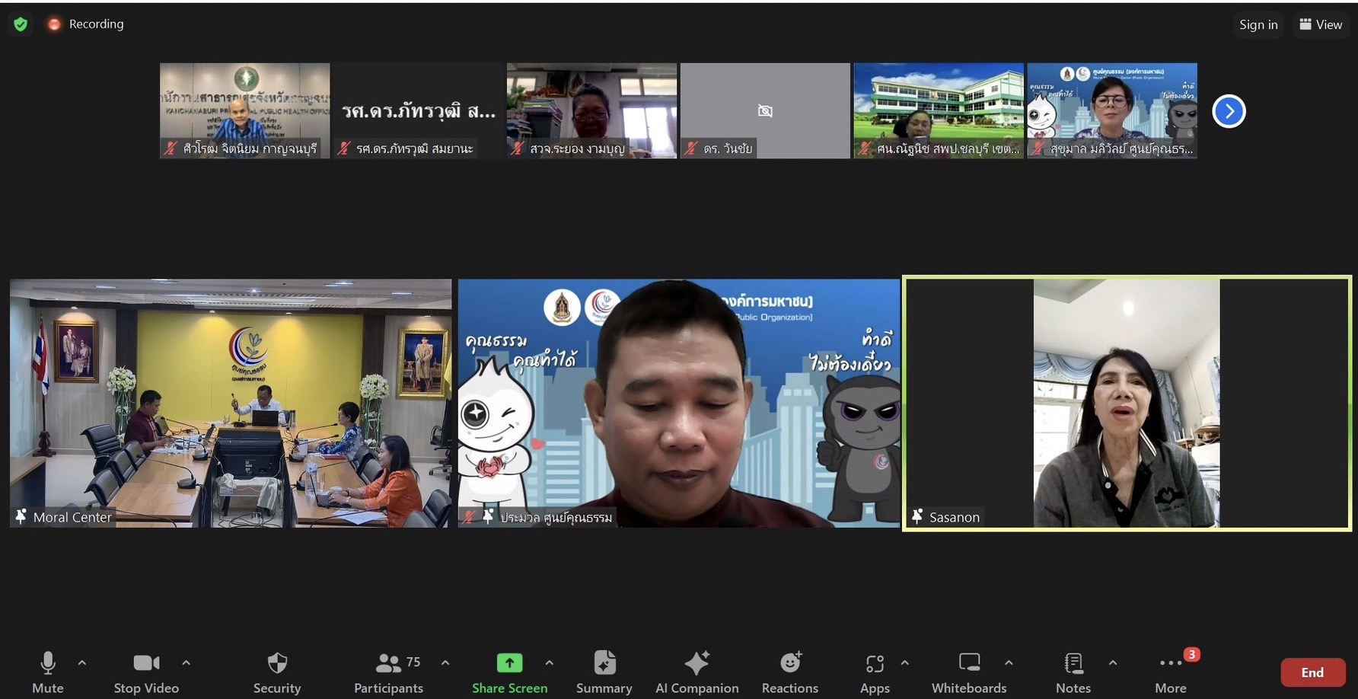
Task: Click the muted mic icon of ศิวโรฒ thumbnail
Action: [171, 148]
